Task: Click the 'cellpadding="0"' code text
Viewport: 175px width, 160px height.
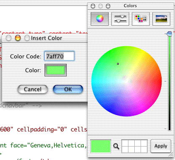Action: click(x=42, y=129)
